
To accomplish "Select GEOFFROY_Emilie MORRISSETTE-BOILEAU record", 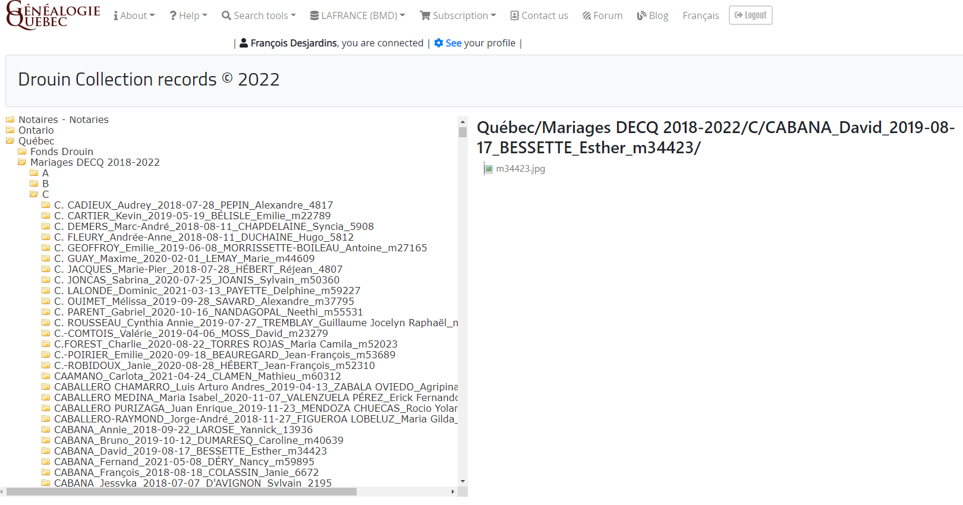I will pos(241,248).
